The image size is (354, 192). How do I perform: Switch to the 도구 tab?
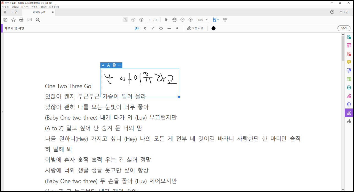(x=14, y=12)
